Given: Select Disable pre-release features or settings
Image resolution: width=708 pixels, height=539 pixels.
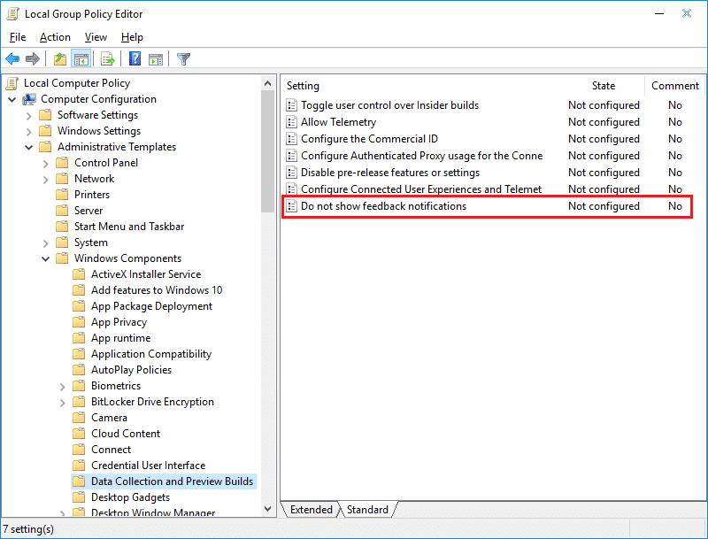Looking at the screenshot, I should click(x=390, y=173).
